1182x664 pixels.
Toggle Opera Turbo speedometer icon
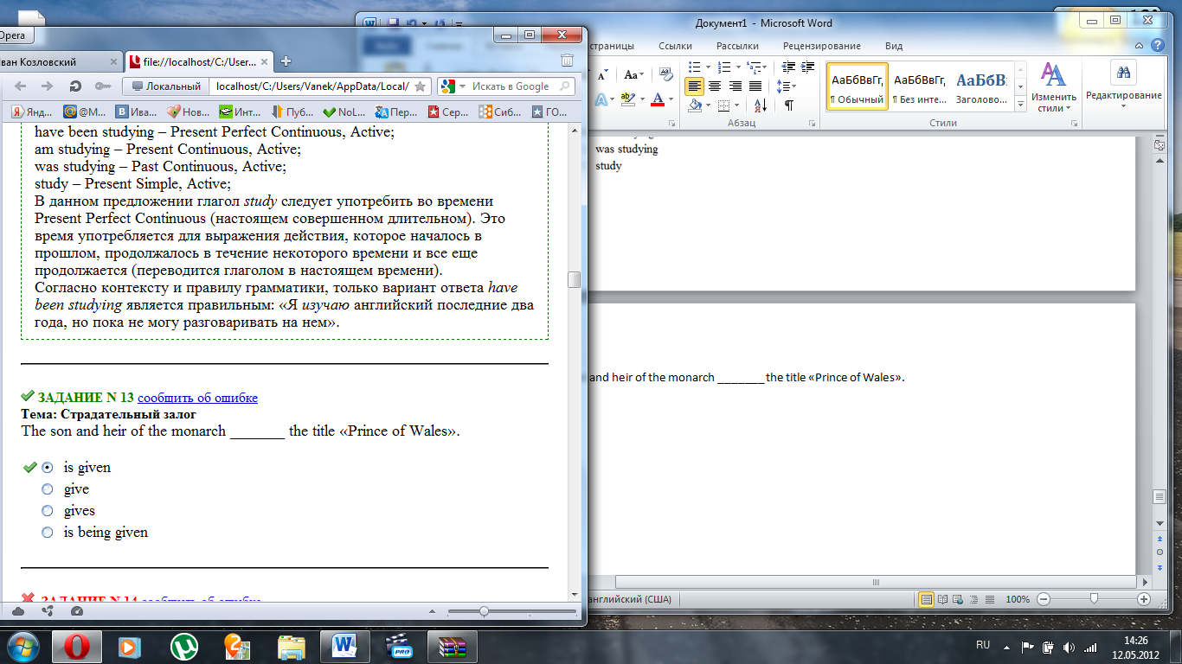(x=77, y=611)
